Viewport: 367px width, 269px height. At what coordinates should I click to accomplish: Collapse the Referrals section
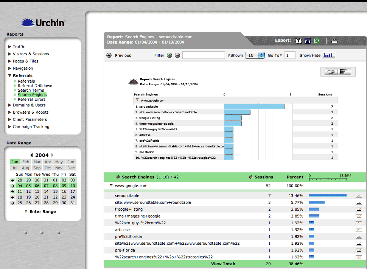pos(10,76)
